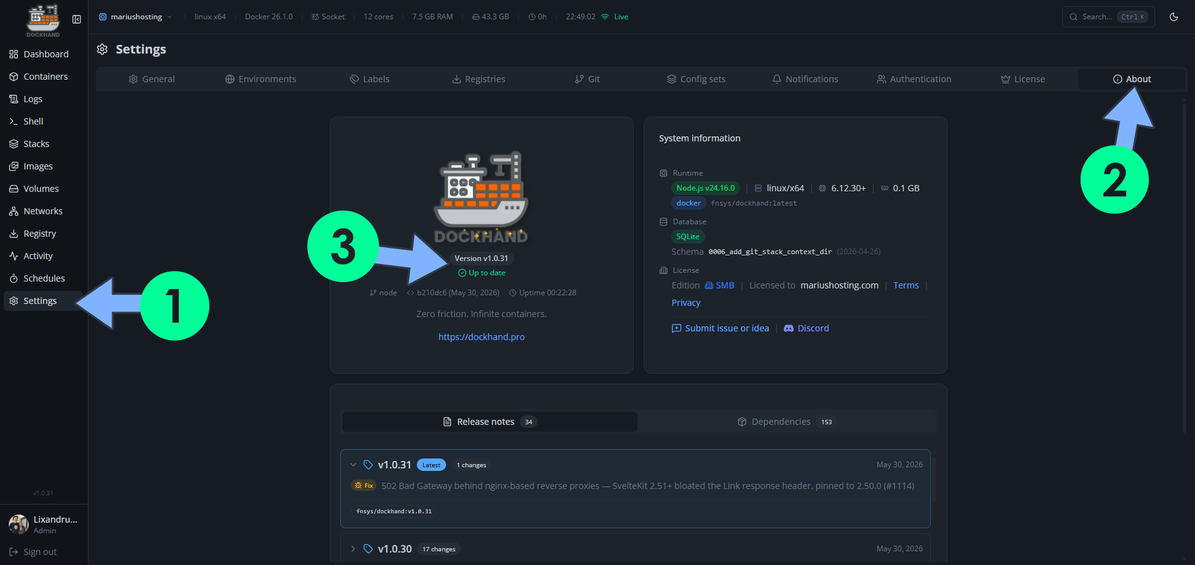Click the fnsys/dockhand:v1.0.31 image tag
1195x565 pixels.
tap(394, 511)
